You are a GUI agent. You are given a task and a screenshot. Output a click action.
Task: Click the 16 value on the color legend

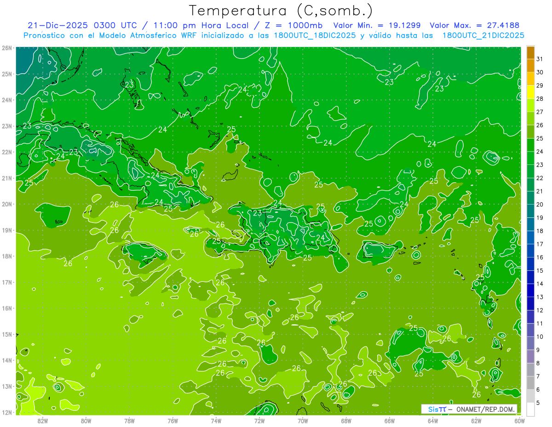pyautogui.click(x=540, y=257)
